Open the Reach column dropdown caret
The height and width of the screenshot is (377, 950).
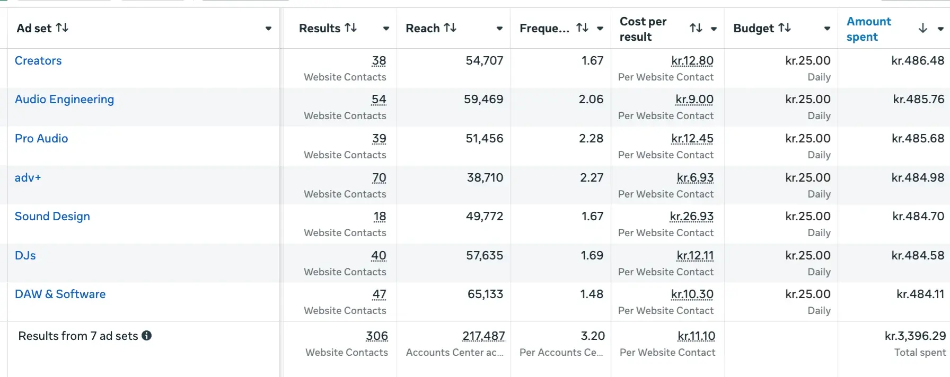coord(499,29)
